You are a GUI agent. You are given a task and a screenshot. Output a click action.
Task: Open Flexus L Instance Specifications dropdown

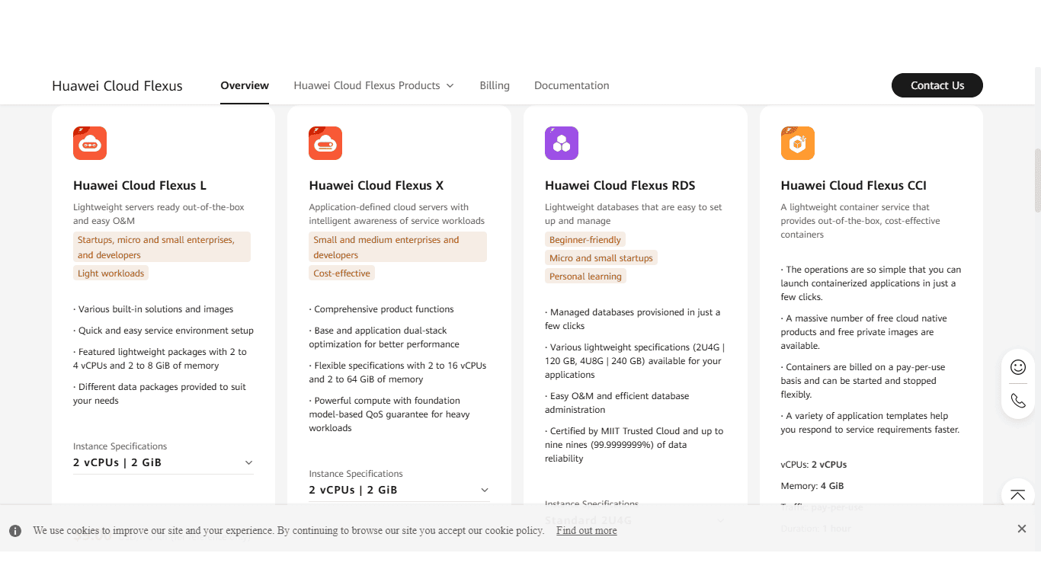click(x=163, y=462)
